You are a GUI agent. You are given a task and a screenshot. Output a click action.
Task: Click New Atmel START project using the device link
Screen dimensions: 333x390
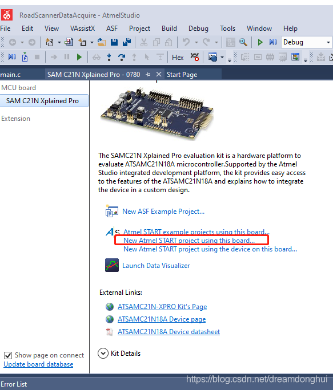tap(210, 249)
